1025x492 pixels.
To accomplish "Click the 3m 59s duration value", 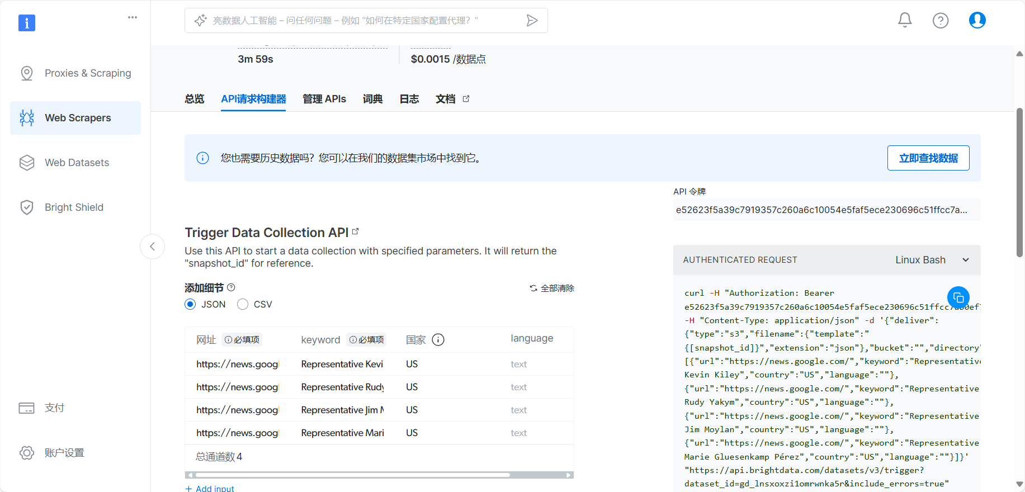I will tap(256, 59).
